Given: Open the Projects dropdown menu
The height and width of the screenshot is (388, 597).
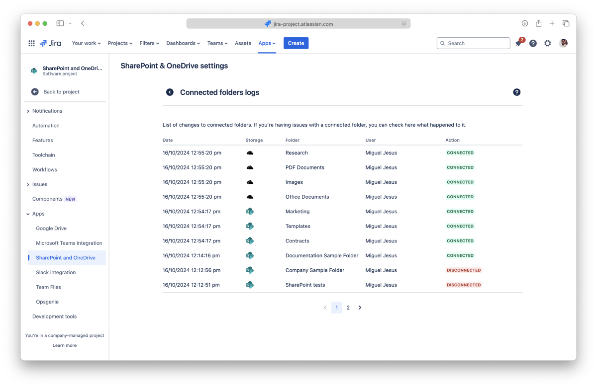Looking at the screenshot, I should coord(120,43).
